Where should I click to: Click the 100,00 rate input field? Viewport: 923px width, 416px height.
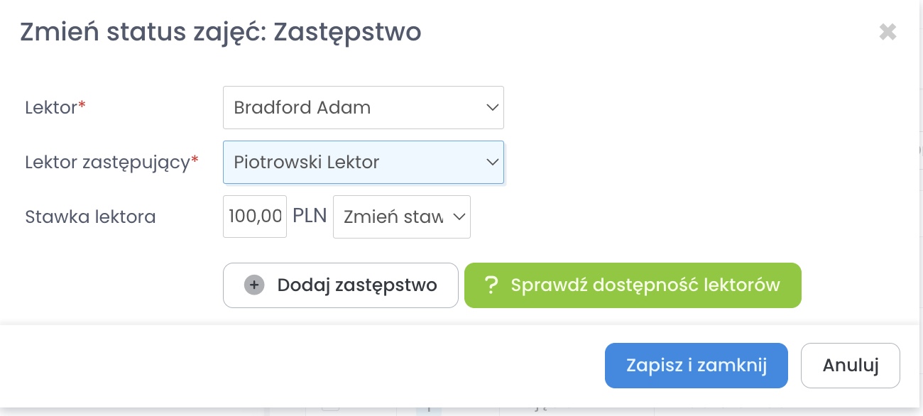[x=255, y=217]
